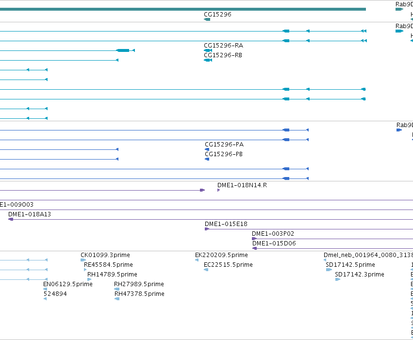The image size is (413, 340).
Task: Click the RH27989.5prime label
Action: [139, 285]
